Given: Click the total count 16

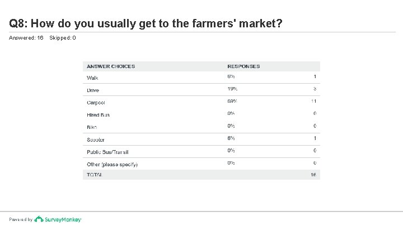Looking at the screenshot, I should pyautogui.click(x=314, y=175).
